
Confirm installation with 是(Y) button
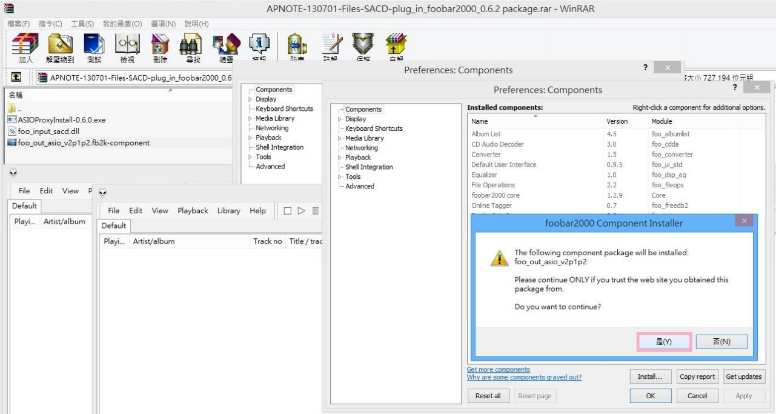point(664,342)
